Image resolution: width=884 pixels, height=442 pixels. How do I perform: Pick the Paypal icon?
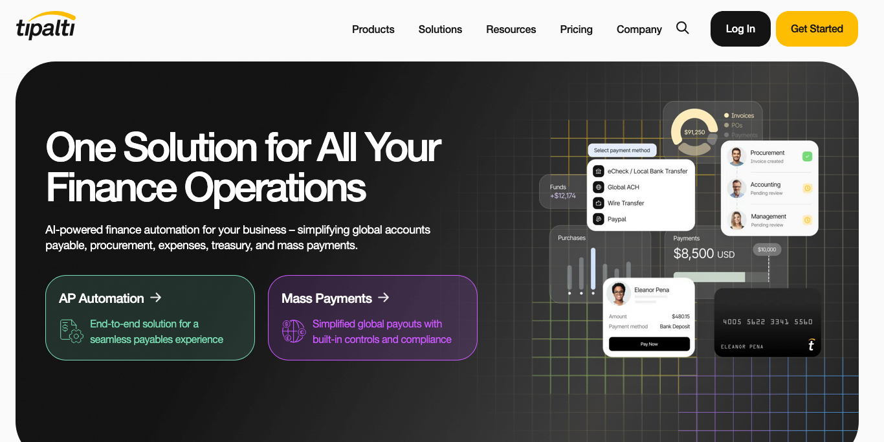click(x=599, y=219)
